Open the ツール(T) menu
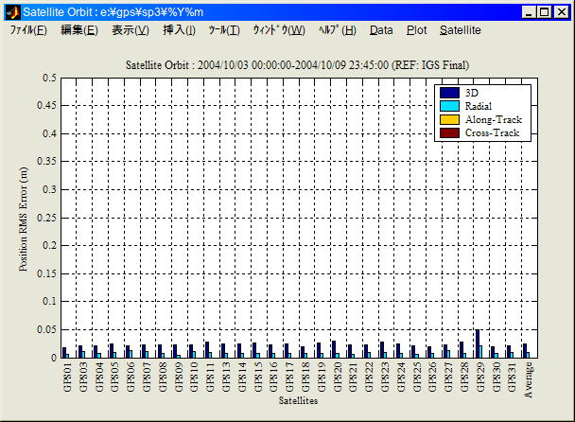 coord(224,30)
